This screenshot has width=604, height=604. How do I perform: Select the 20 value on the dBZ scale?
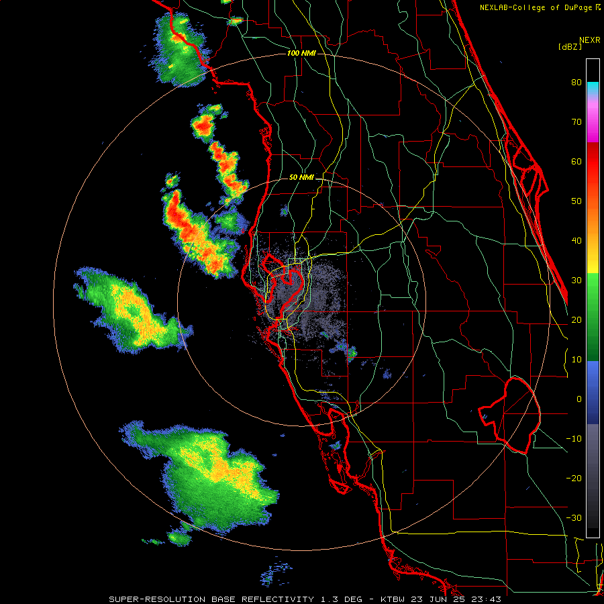click(576, 319)
